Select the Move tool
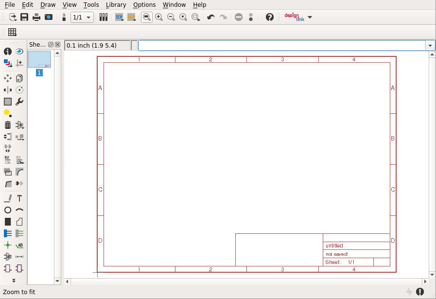436x299 pixels. (8, 78)
